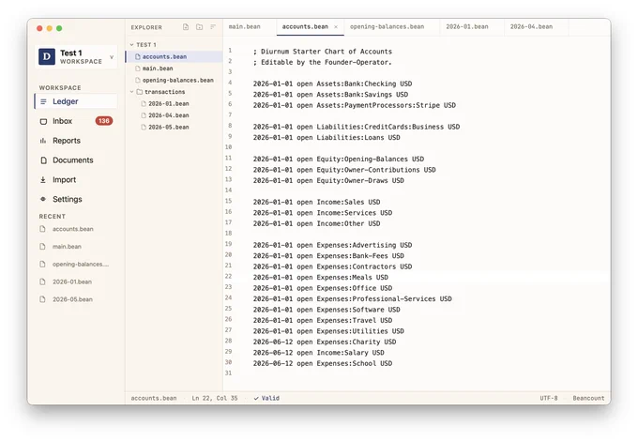The width and height of the screenshot is (638, 441).
Task: Select main.bean in Explorer tree
Action: click(174, 68)
